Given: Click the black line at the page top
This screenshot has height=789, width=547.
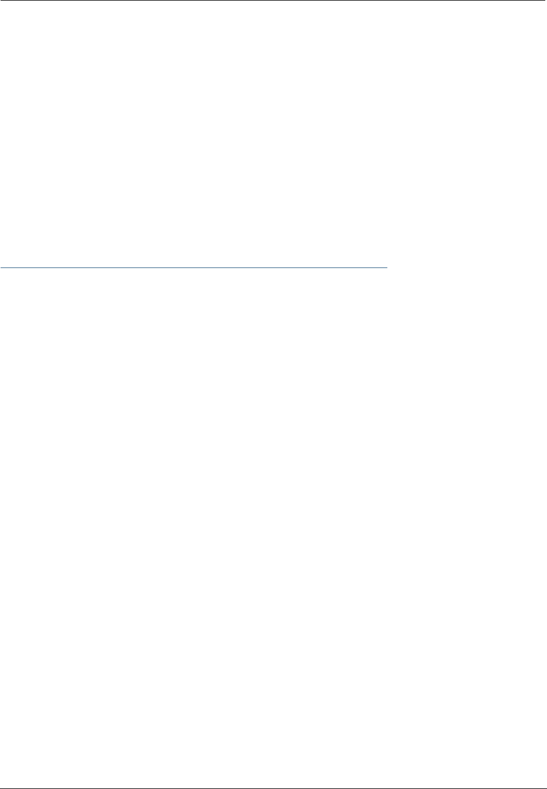Looking at the screenshot, I should pos(273,1).
